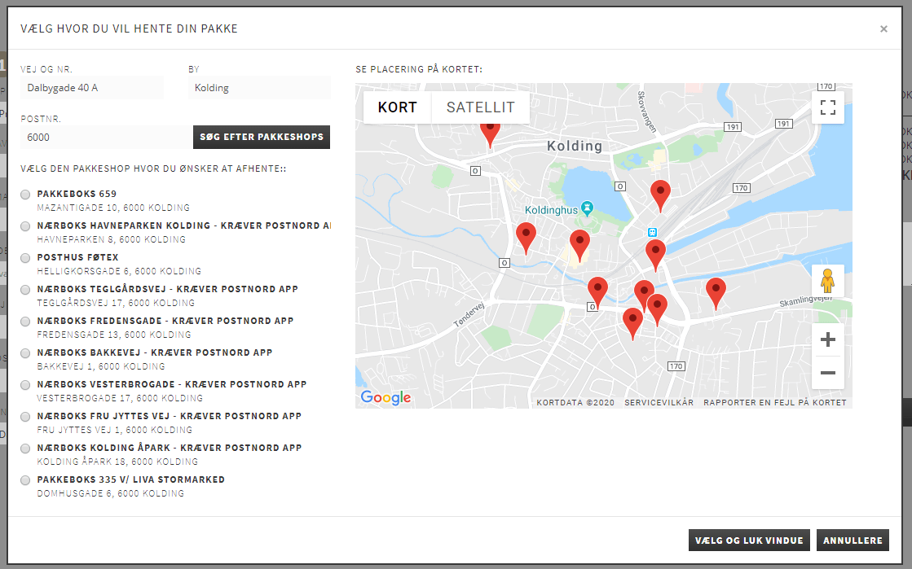Click the topmost map pin near Kolding label
The height and width of the screenshot is (569, 912).
[x=490, y=135]
